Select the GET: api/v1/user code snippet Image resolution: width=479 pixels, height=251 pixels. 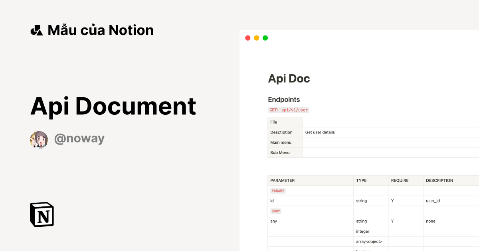tap(289, 110)
